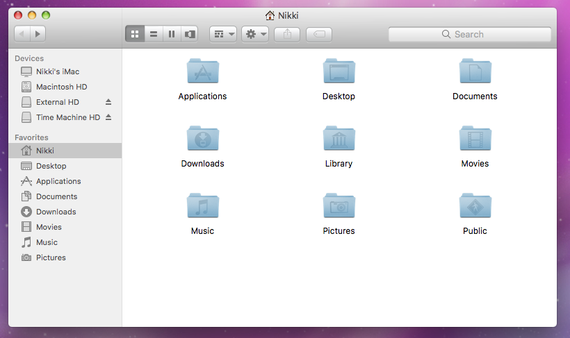Click the house icon in title bar
Screen dimensions: 570x338
pos(270,15)
